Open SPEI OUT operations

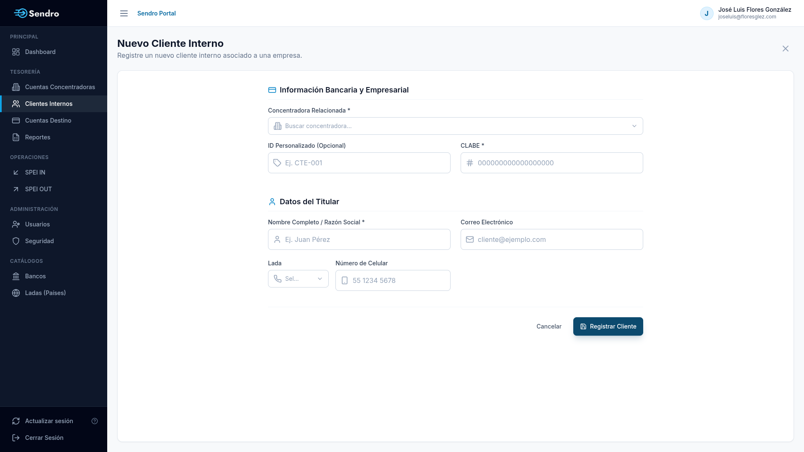point(54,189)
